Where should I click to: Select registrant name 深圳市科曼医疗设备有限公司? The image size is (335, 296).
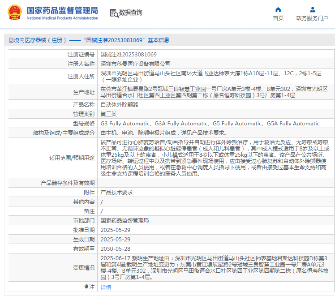(x=135, y=64)
